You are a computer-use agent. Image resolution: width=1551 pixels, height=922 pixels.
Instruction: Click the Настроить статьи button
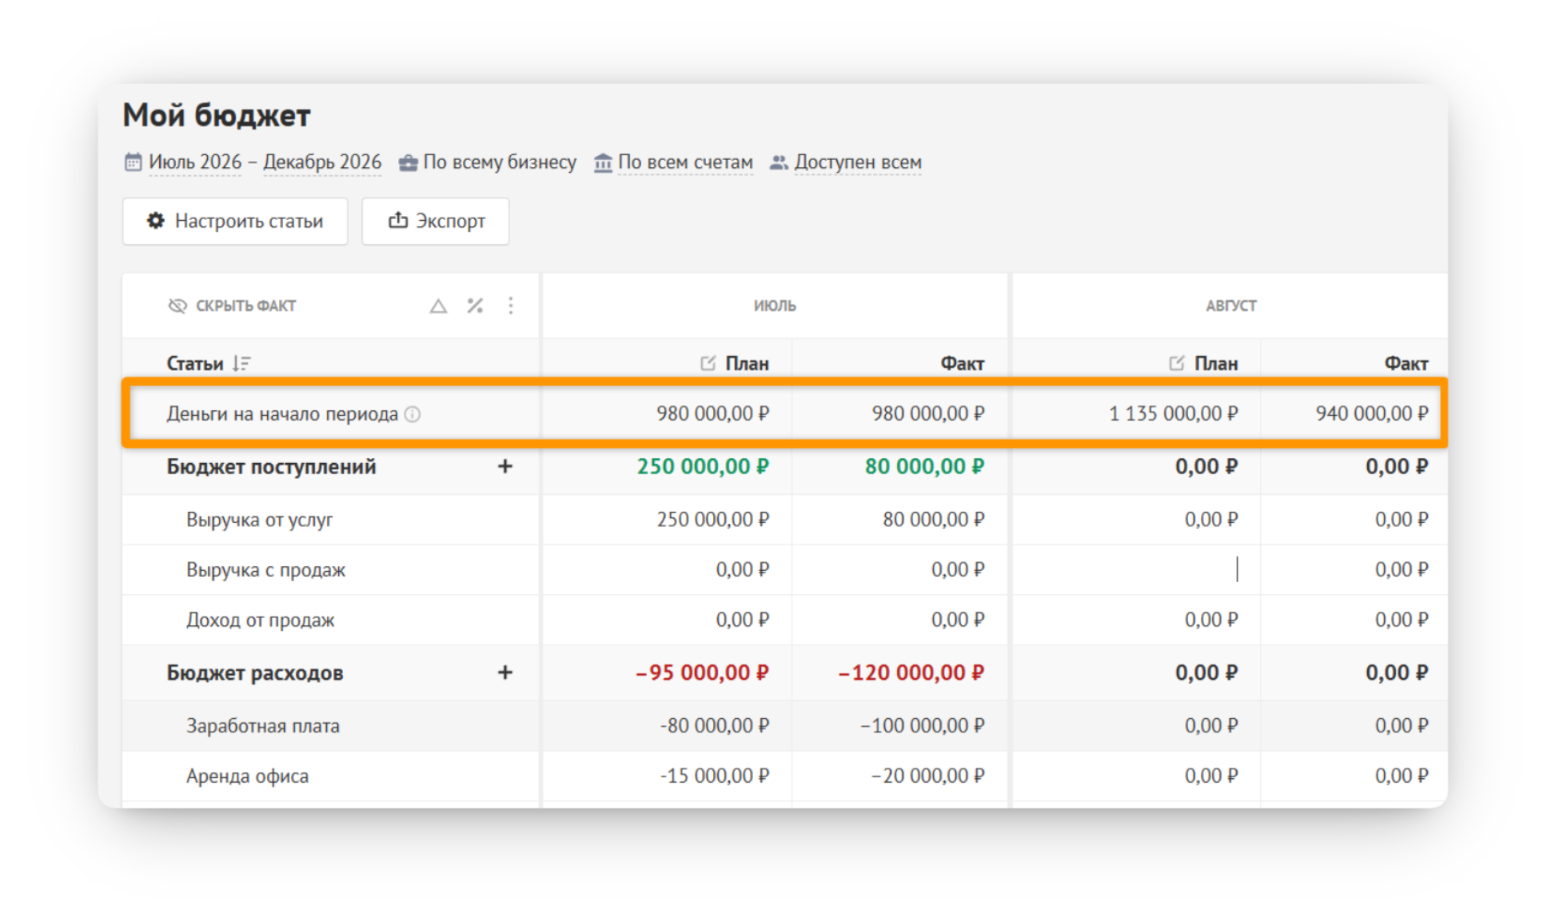point(235,222)
